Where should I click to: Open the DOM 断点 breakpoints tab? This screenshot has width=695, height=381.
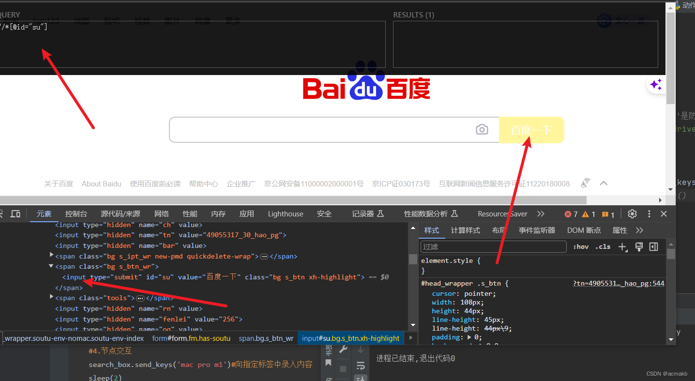(584, 230)
